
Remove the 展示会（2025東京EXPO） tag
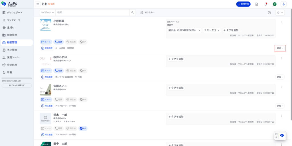[x=199, y=30]
